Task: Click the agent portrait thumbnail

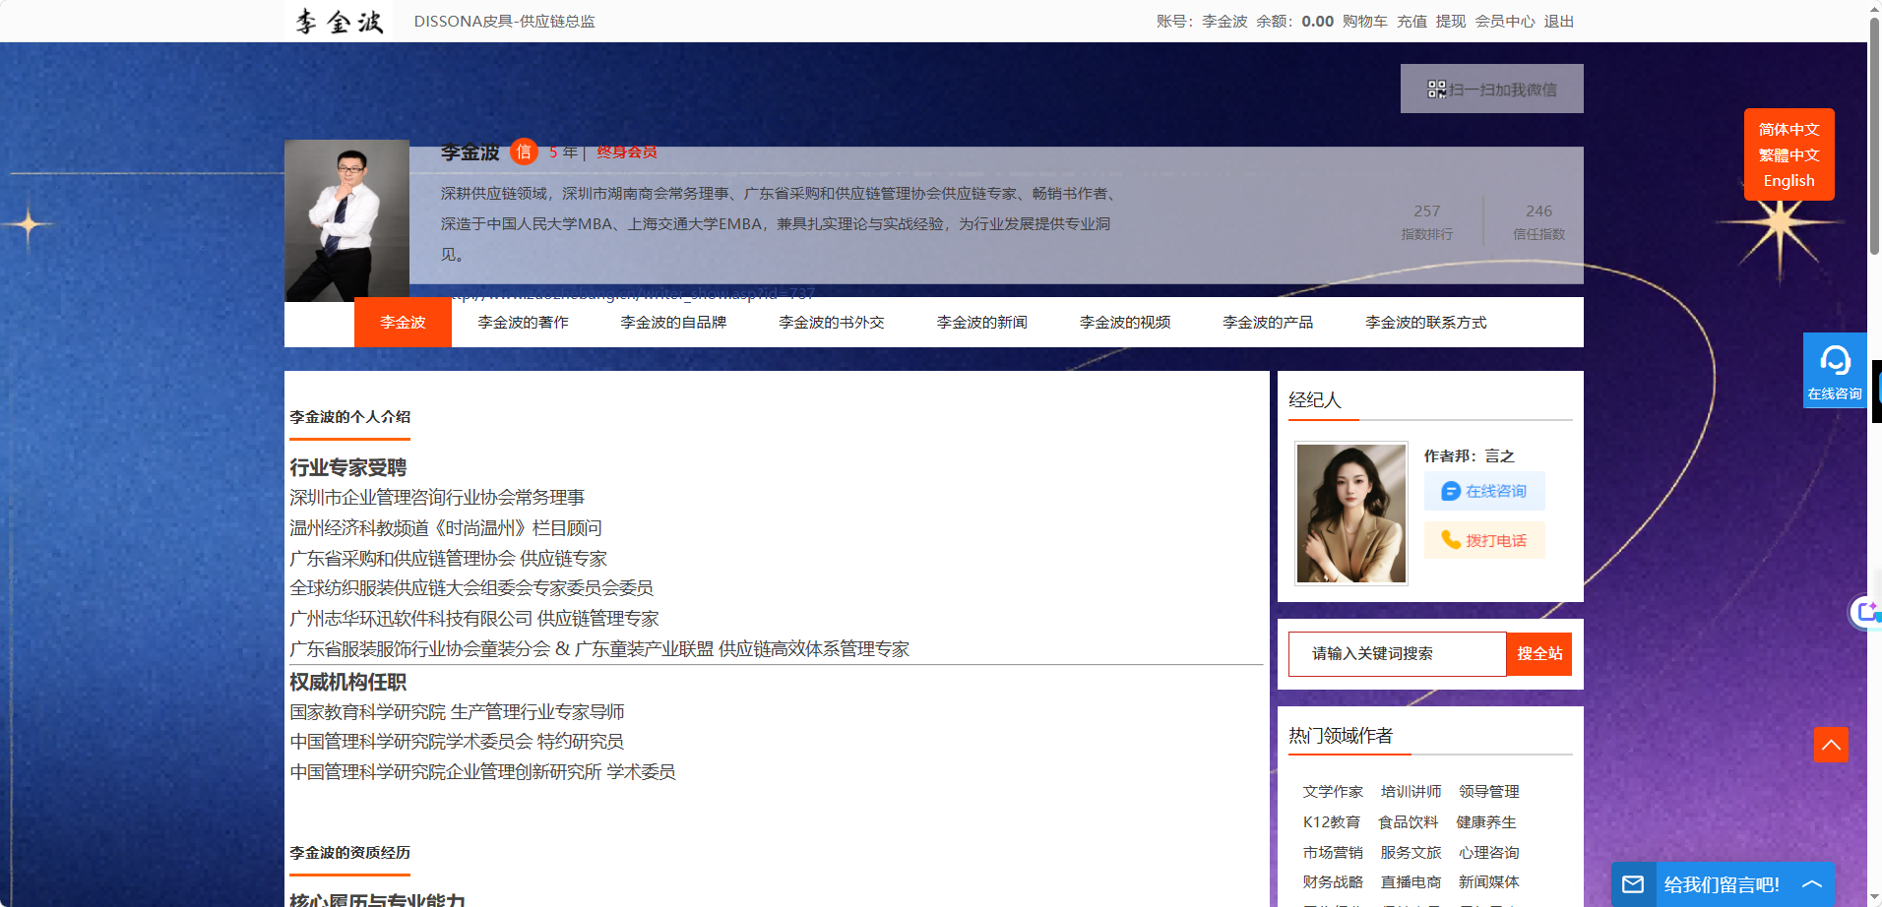Action: click(x=1350, y=513)
